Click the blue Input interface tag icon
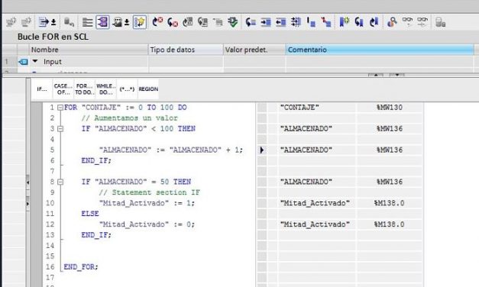The image size is (479, 287). click(23, 62)
